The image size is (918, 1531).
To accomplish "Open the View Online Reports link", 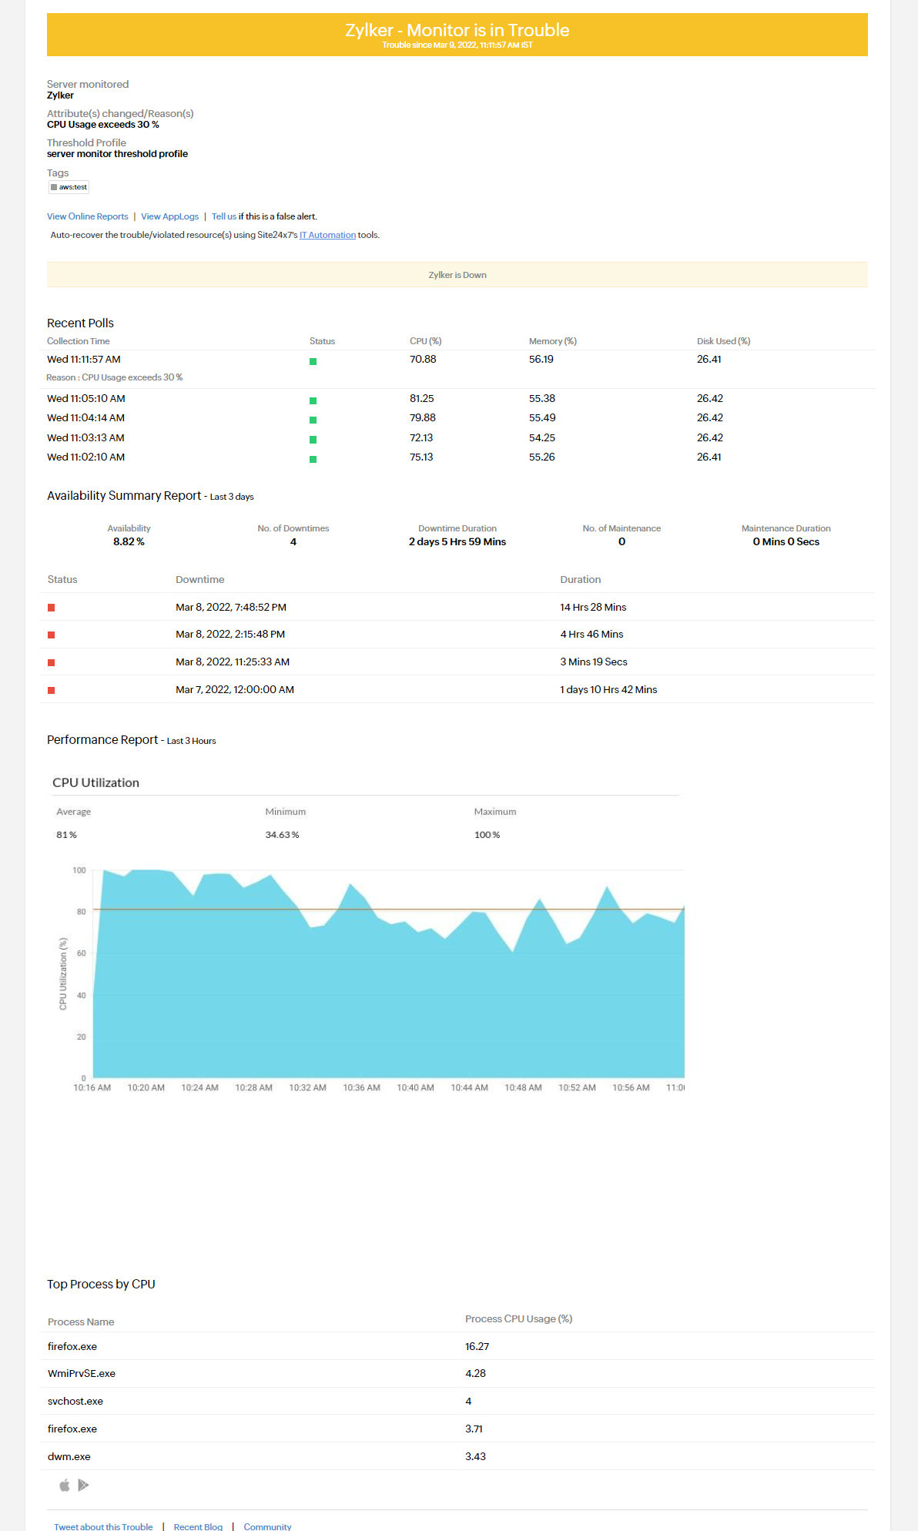I will 87,216.
